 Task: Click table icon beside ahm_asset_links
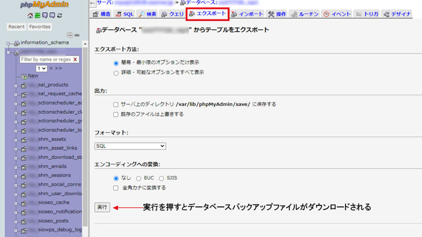click(x=23, y=149)
